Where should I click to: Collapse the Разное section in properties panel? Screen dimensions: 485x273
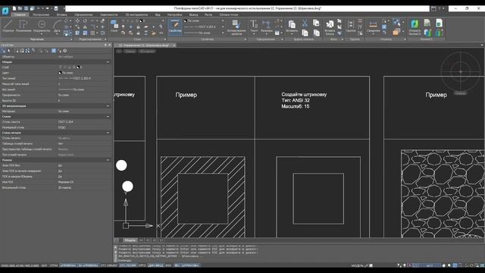(x=108, y=160)
